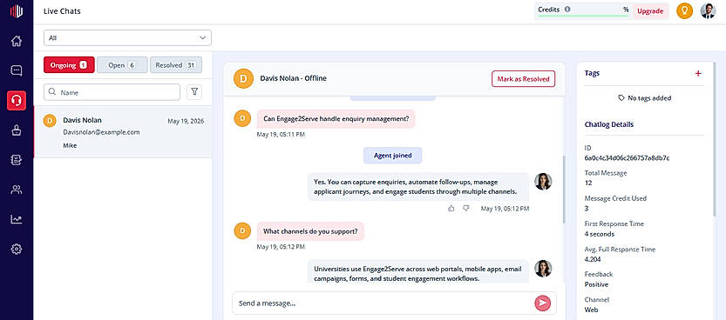726x320 pixels.
Task: Switch to the Open tab
Action: point(122,65)
